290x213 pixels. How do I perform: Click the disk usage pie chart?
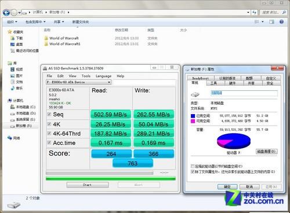[234, 141]
